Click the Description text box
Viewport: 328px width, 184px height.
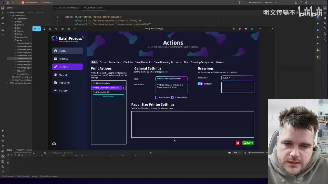(171, 88)
